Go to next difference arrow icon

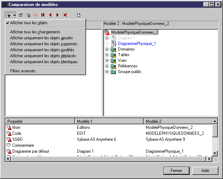58,15
